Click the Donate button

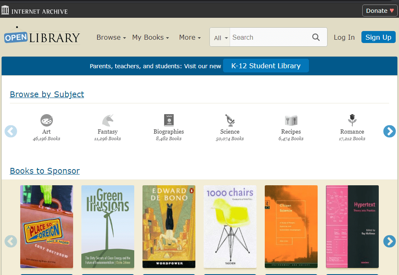click(380, 11)
